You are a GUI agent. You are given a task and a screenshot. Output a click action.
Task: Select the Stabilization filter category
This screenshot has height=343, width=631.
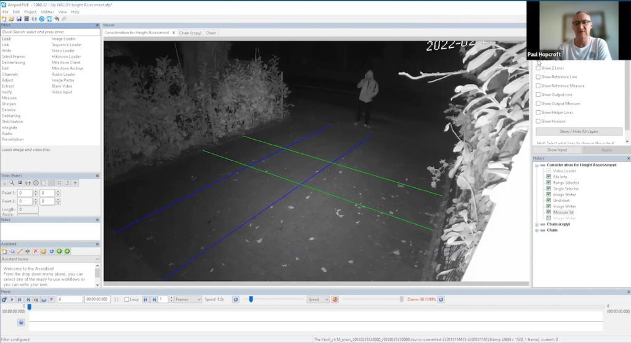[x=12, y=122]
